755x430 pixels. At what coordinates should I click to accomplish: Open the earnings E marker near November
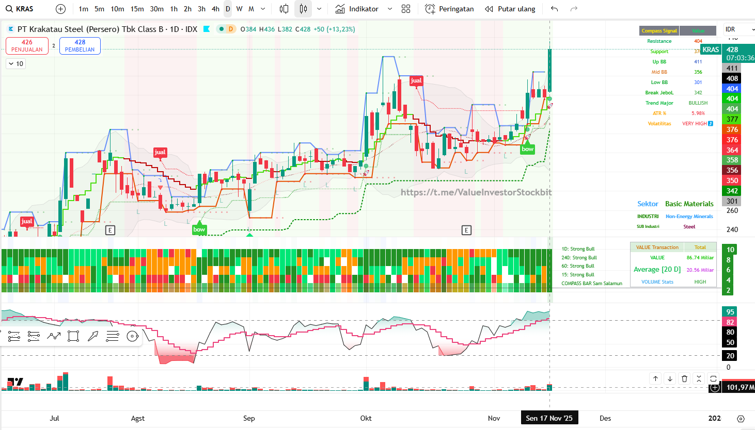click(x=466, y=230)
